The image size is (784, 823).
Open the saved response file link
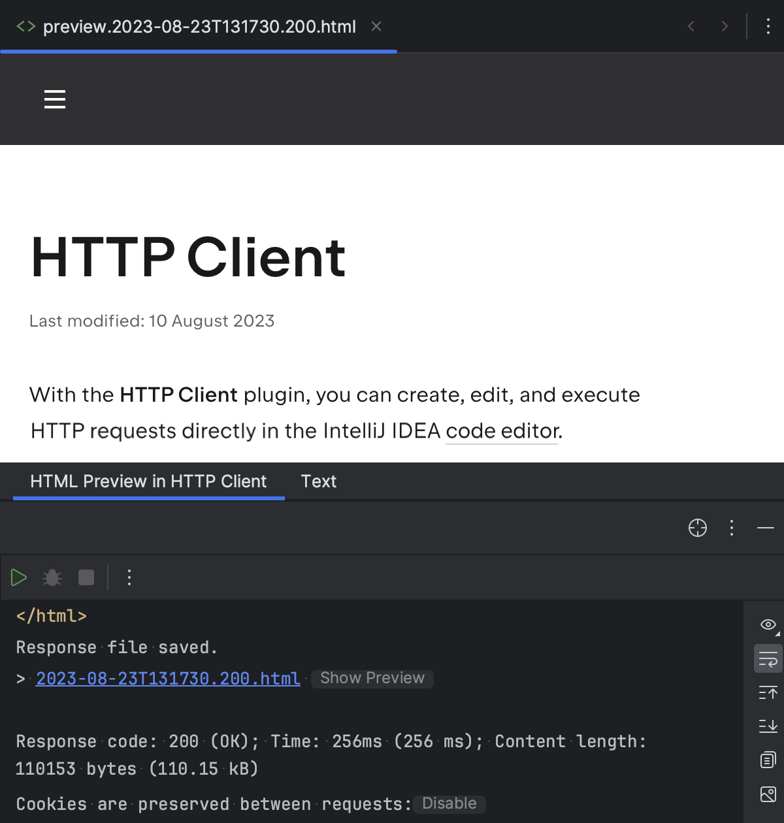tap(167, 678)
